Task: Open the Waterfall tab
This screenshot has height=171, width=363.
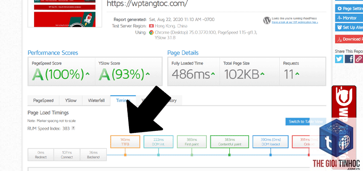Action: 97,100
